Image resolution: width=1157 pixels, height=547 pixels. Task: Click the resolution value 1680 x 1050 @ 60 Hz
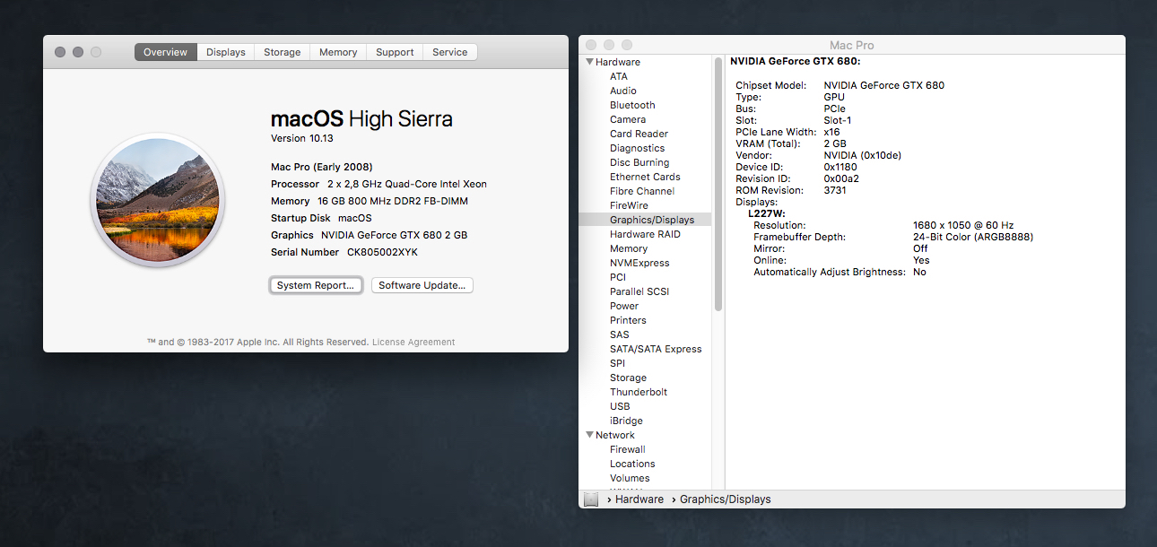(963, 225)
